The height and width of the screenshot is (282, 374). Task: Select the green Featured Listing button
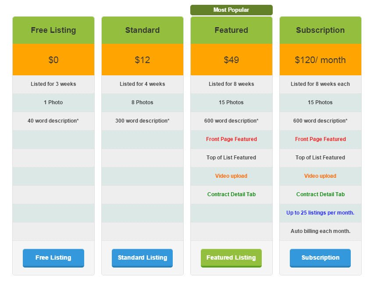[231, 258]
